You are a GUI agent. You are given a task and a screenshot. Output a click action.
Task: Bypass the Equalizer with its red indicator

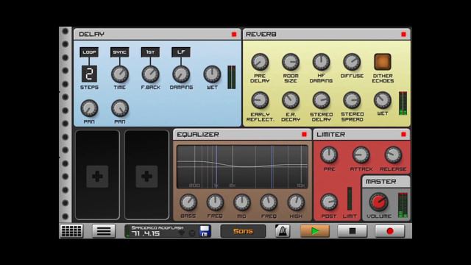pyautogui.click(x=304, y=134)
